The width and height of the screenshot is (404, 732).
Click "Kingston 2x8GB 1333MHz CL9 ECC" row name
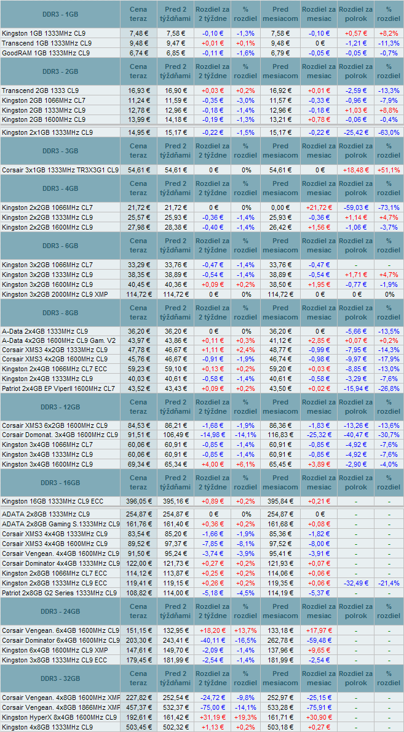pyautogui.click(x=54, y=583)
